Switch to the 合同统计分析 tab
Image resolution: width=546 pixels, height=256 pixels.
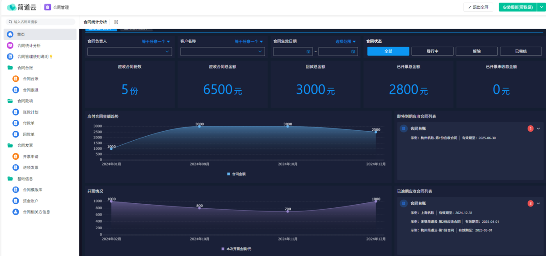(x=95, y=22)
